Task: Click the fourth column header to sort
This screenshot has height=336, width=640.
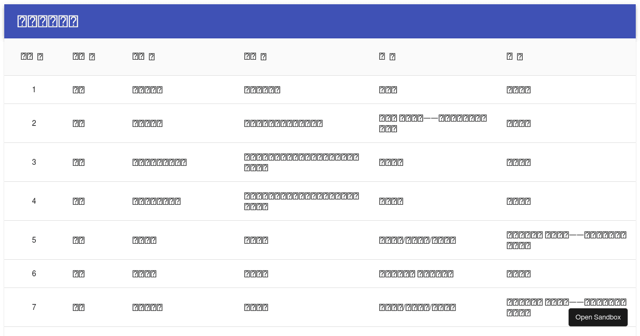Action: 255,57
